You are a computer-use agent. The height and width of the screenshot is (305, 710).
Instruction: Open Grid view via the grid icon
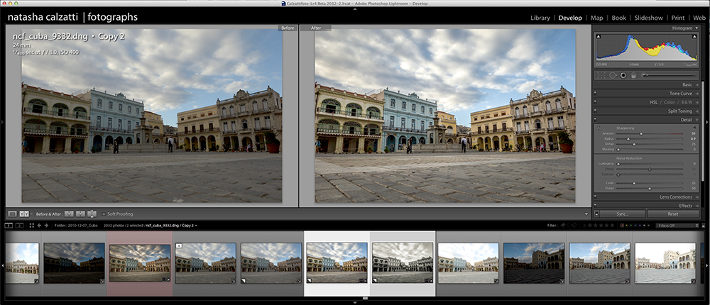pos(32,225)
